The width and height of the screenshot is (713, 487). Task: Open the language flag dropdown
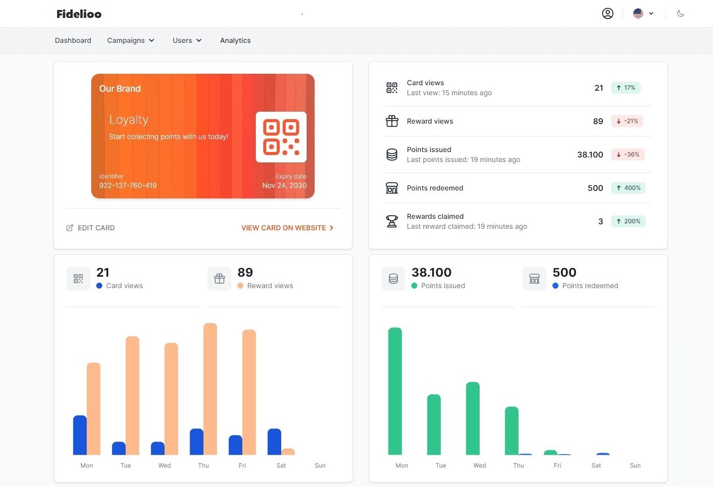pyautogui.click(x=643, y=13)
